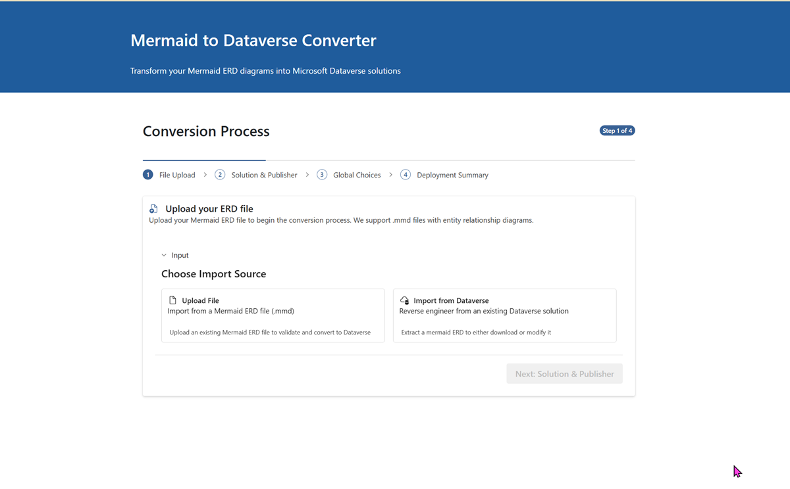The image size is (790, 489).
Task: Click the step 1 number circle
Action: click(147, 175)
